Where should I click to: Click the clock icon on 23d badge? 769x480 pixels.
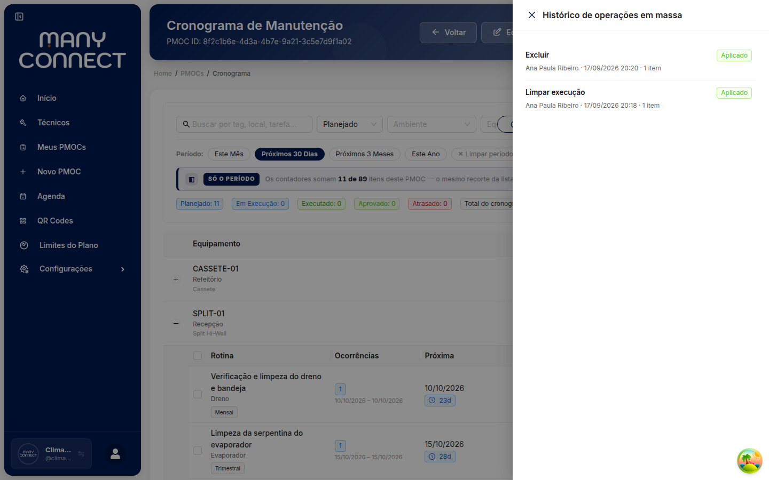click(432, 400)
